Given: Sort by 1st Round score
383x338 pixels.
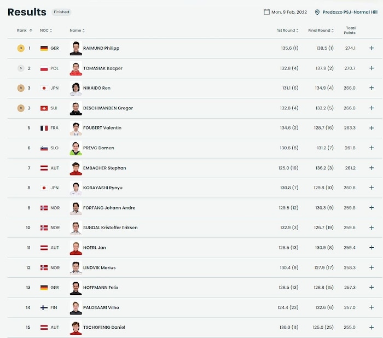Looking at the screenshot, I should click(287, 31).
